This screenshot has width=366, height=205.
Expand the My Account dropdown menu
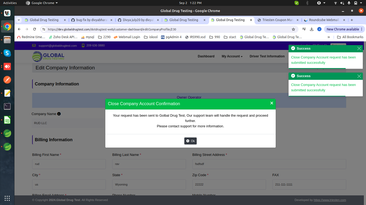pyautogui.click(x=232, y=56)
